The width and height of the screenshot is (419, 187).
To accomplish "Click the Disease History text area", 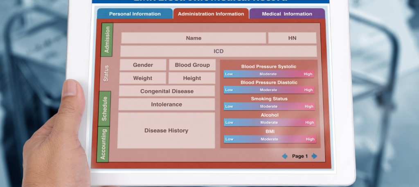I will pyautogui.click(x=166, y=131).
